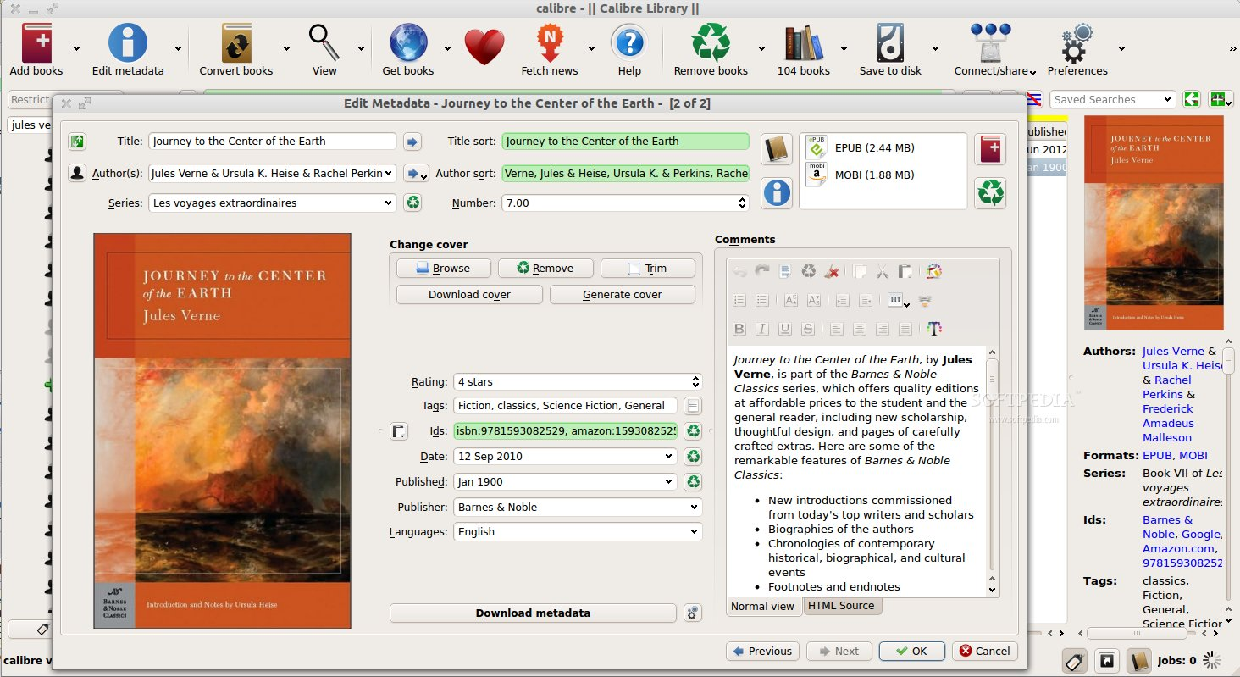Click the Add books toolbar icon
The height and width of the screenshot is (677, 1240).
click(36, 43)
